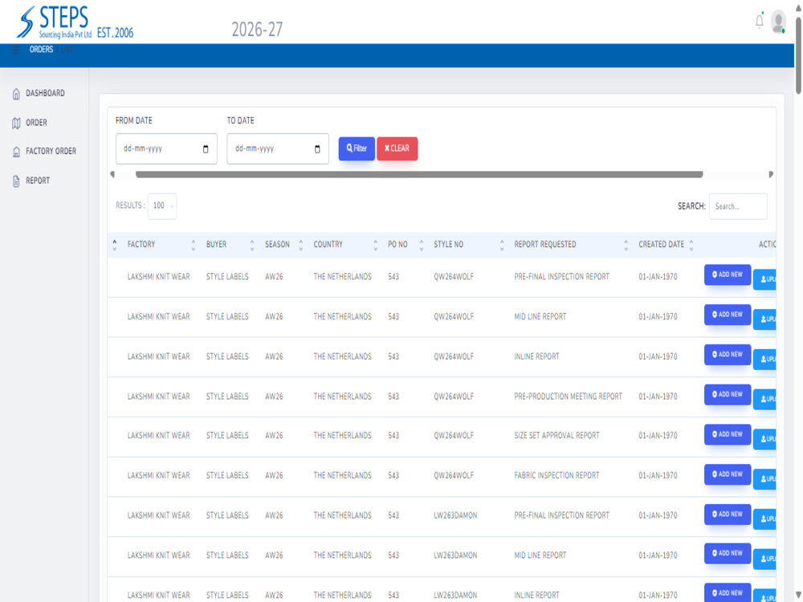Select the FABRIC INSPECTION REPORT cell
803x602 pixels.
pyautogui.click(x=556, y=475)
